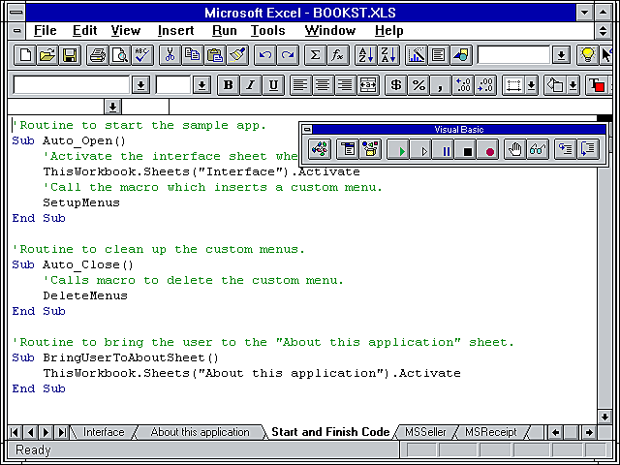Switch to the Interface sheet tab
620x465 pixels.
tap(104, 432)
